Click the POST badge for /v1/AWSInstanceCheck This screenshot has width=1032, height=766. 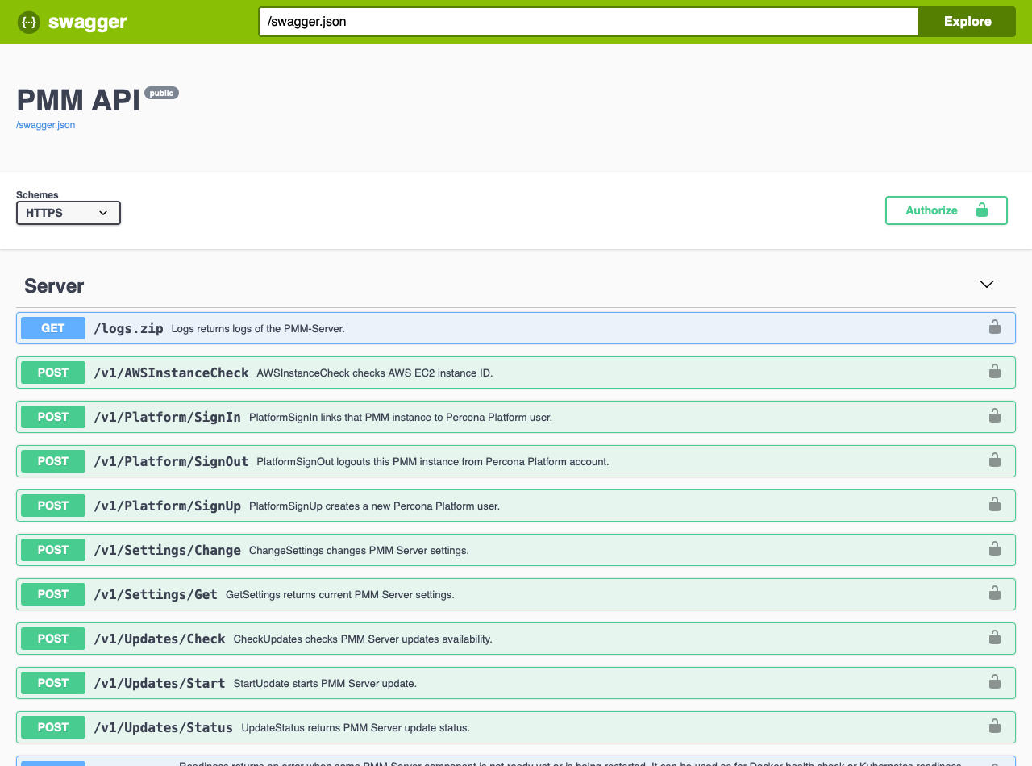53,373
